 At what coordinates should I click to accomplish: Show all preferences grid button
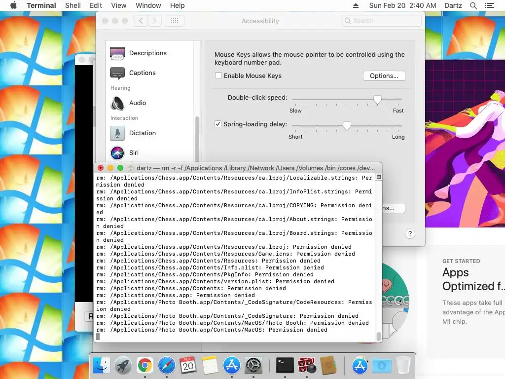(x=175, y=21)
